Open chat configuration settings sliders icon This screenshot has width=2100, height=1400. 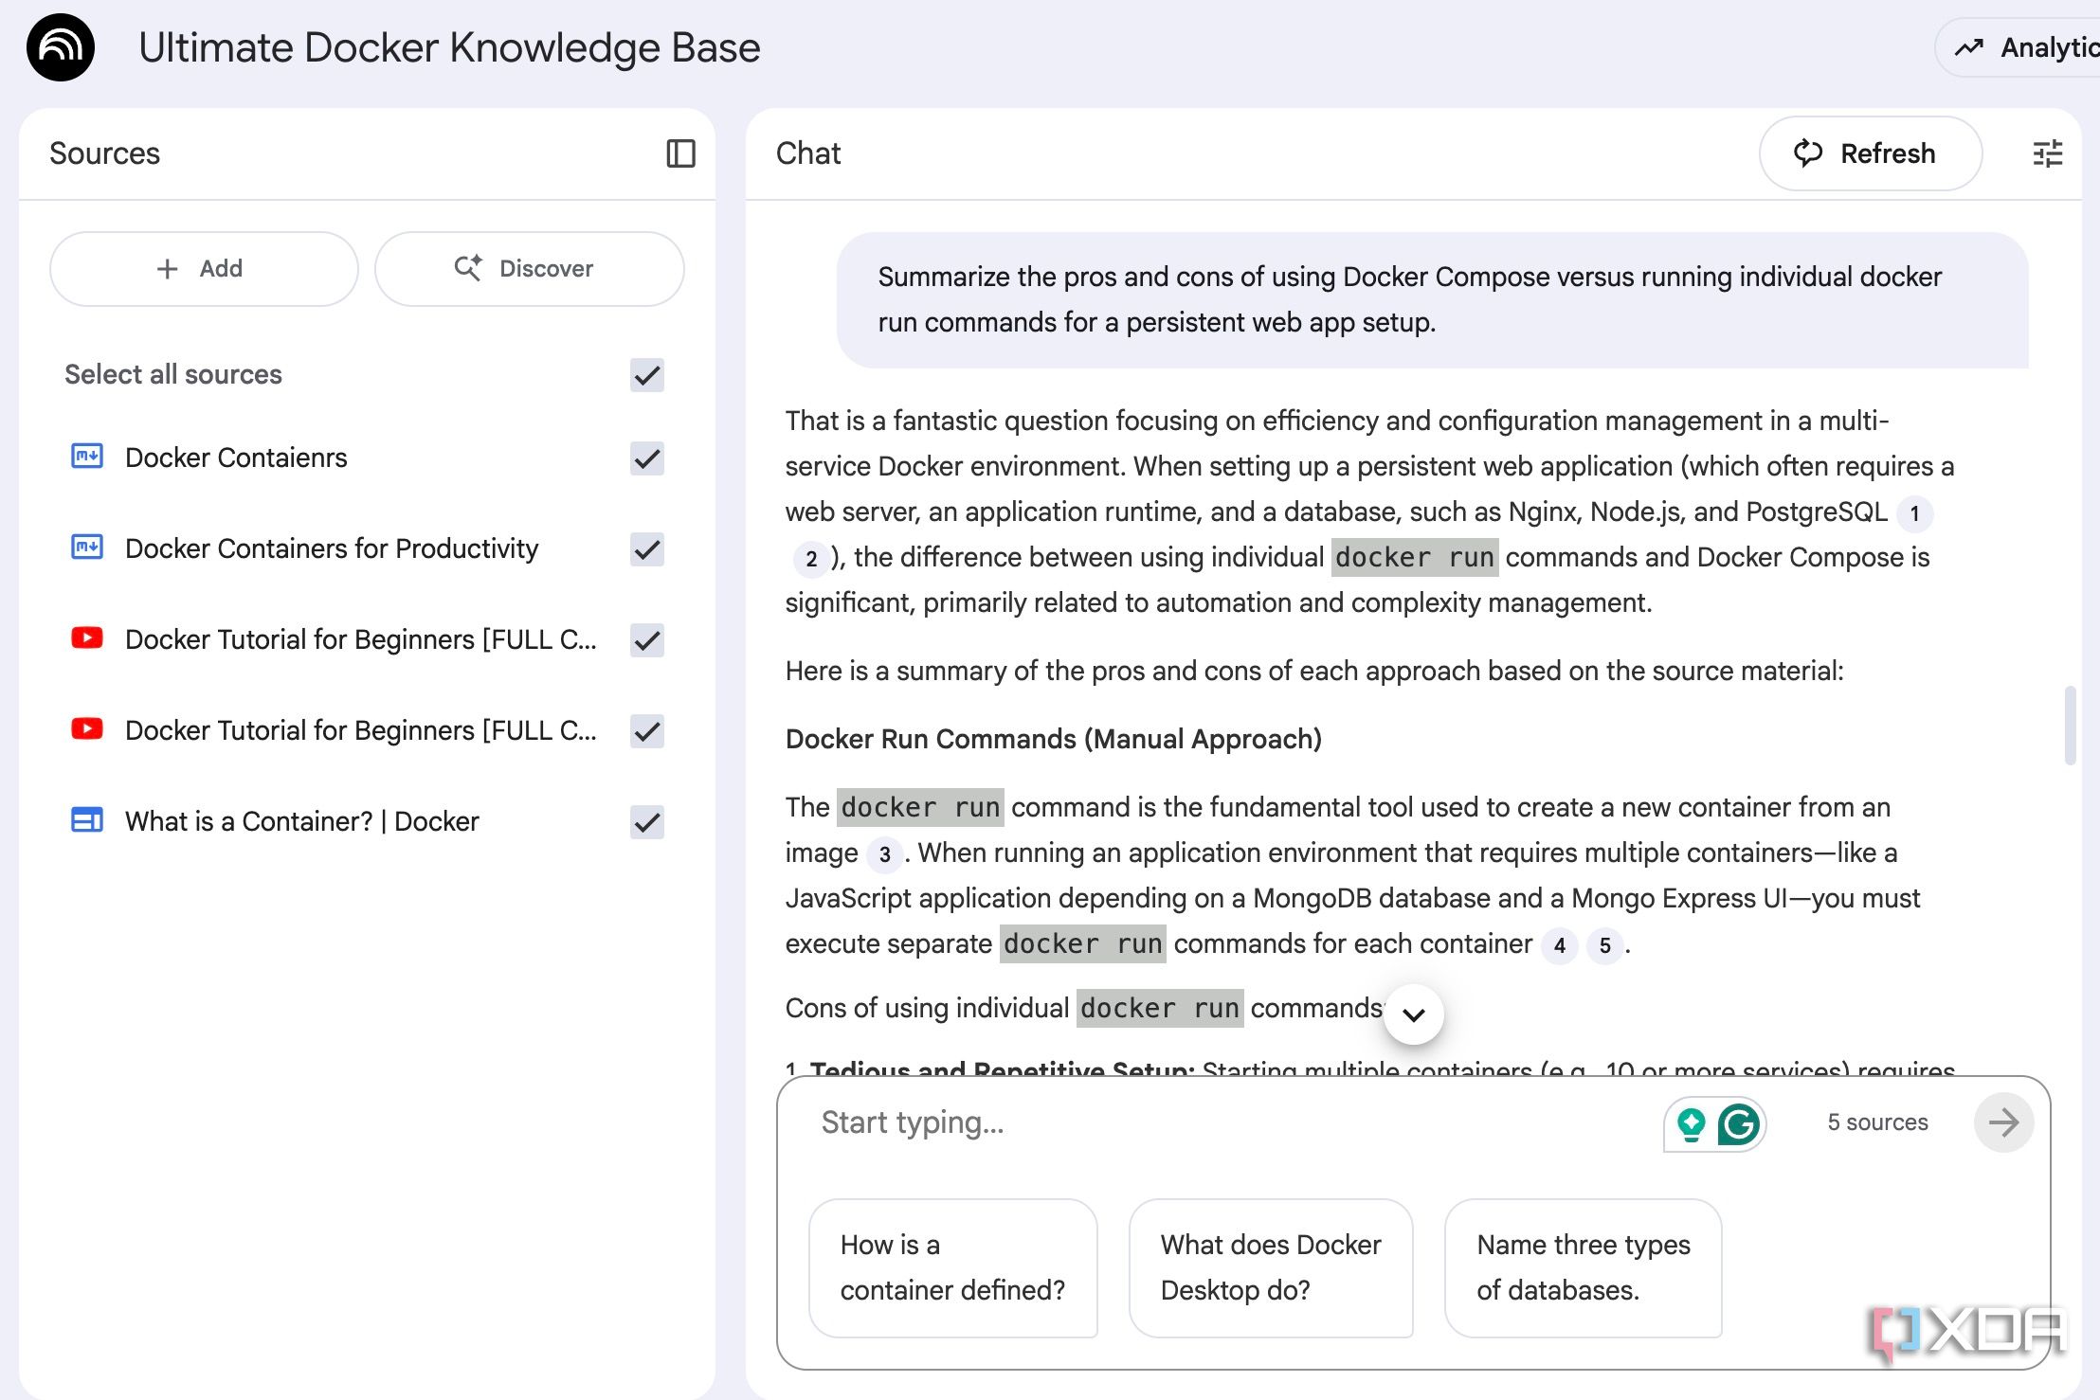click(x=2047, y=153)
